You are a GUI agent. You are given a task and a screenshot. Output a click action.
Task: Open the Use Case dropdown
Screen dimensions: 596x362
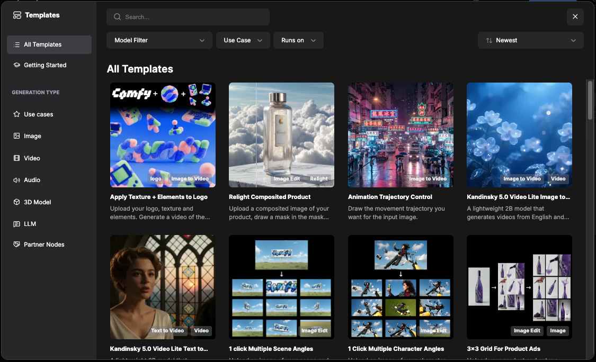coord(243,40)
